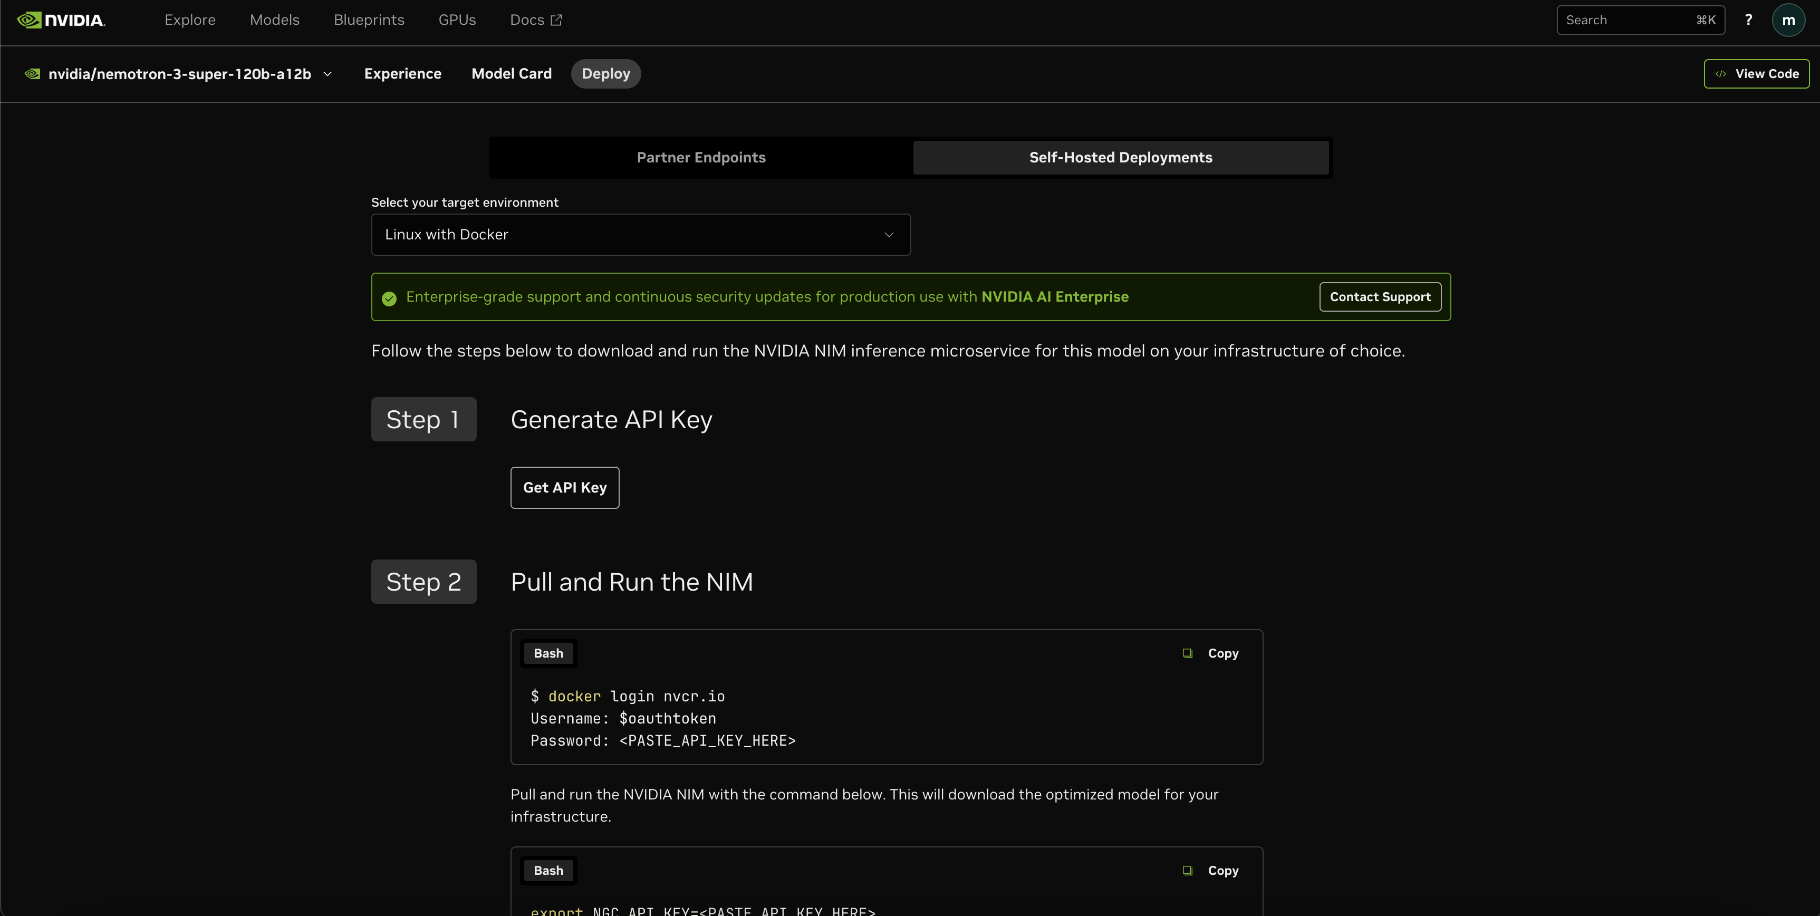Click the copy icon in export NGC_API_KEY block
1820x916 pixels.
coord(1188,871)
